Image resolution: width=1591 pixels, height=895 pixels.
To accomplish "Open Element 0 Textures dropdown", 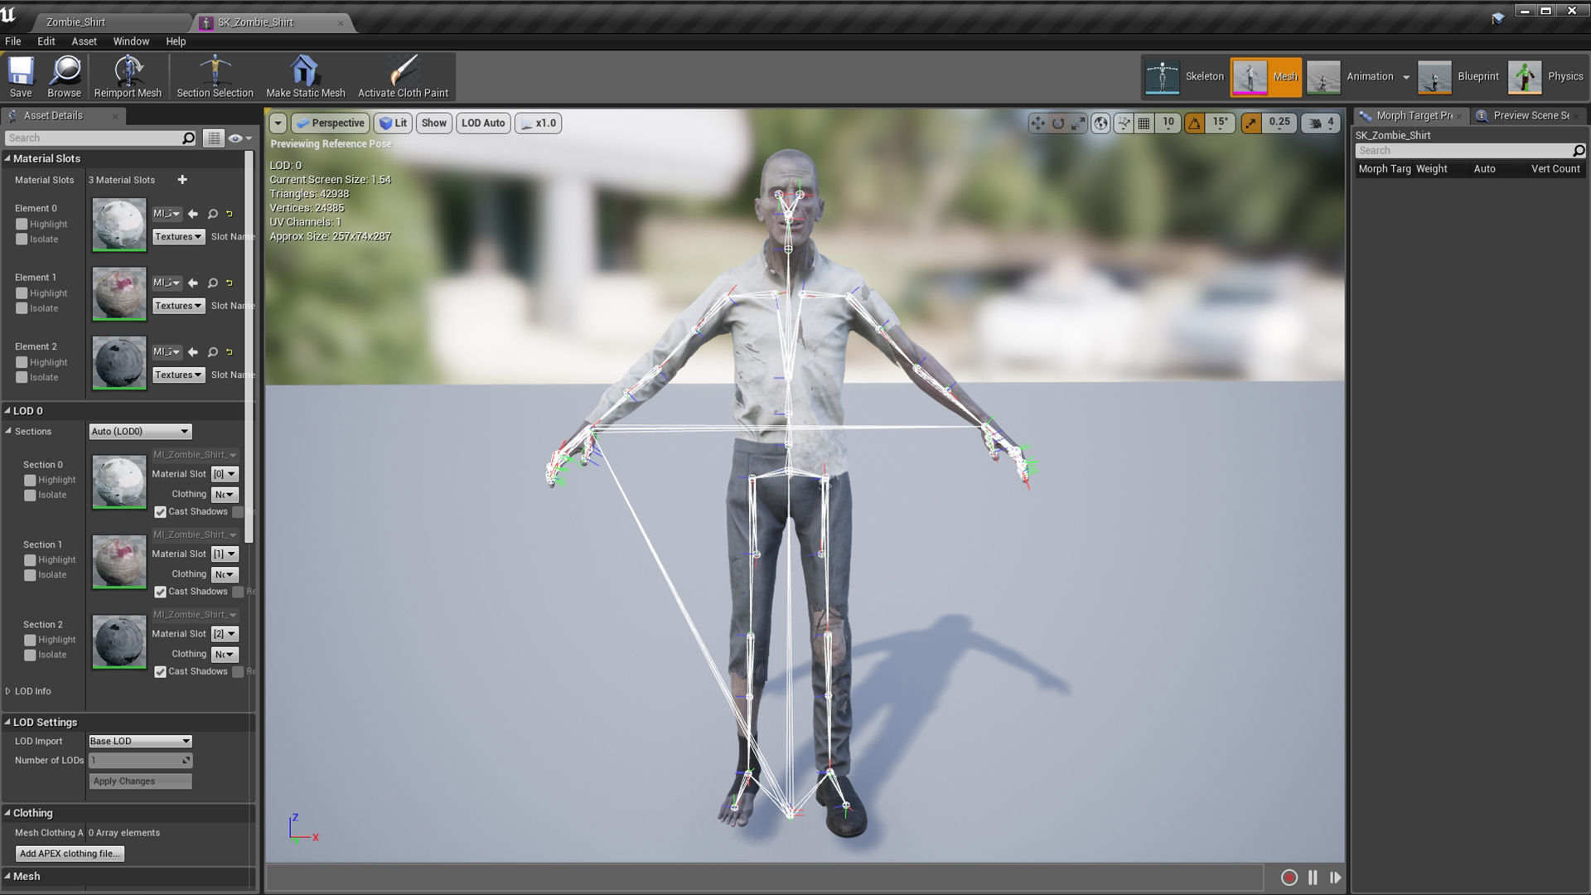I will pos(178,237).
